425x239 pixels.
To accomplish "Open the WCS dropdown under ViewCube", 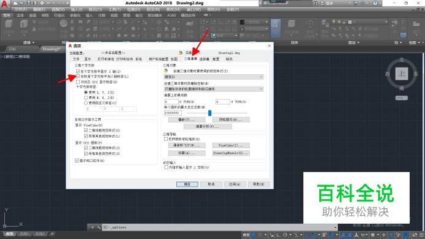I will (x=402, y=98).
